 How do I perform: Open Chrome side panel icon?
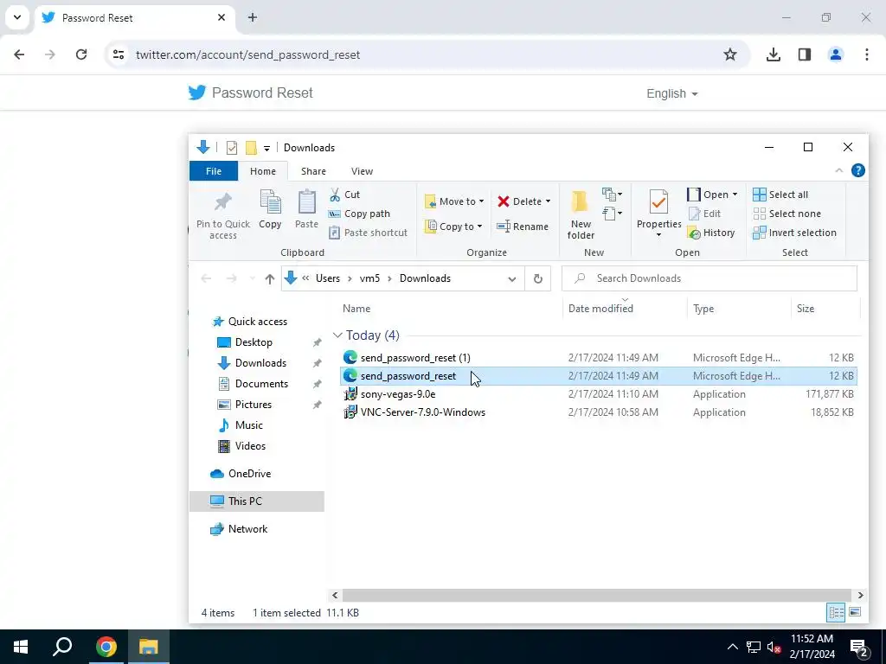coord(805,54)
